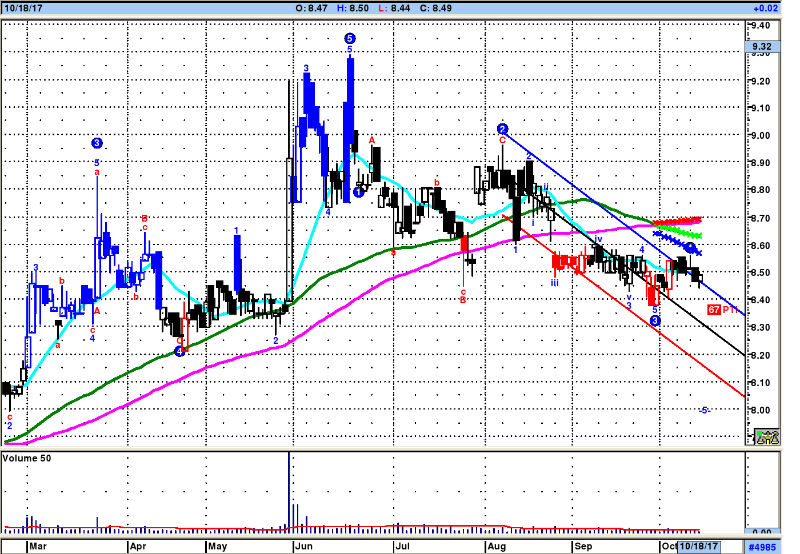Screen dimensions: 800x554
Task: Click the 0.00 volume scale tag
Action: [x=762, y=532]
